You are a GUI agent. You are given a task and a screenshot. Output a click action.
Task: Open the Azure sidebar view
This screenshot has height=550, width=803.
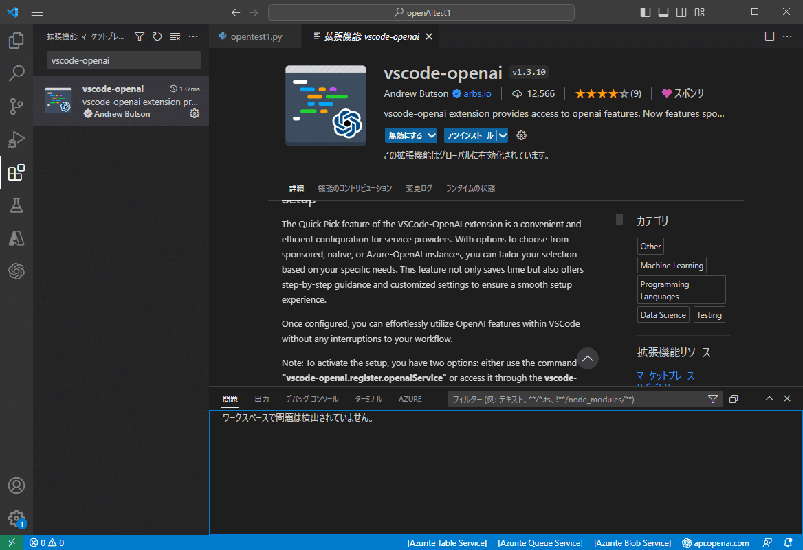pos(16,238)
